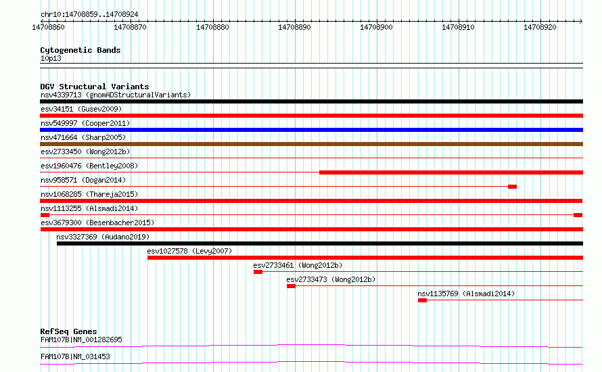The height and width of the screenshot is (372, 602).
Task: Open gene FAM107B|NM_031453
Action: (x=75, y=356)
